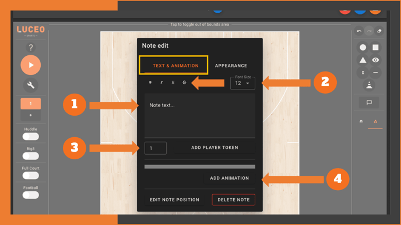Click the gray animation timeline bar
Image resolution: width=401 pixels, height=225 pixels.
(x=200, y=167)
